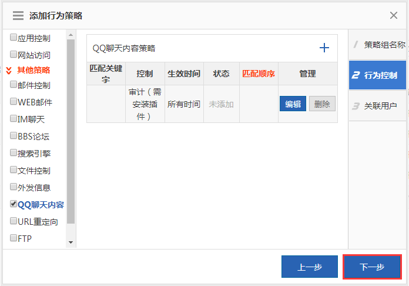Click the 未添加 status cell
Image resolution: width=409 pixels, height=286 pixels.
pyautogui.click(x=222, y=104)
